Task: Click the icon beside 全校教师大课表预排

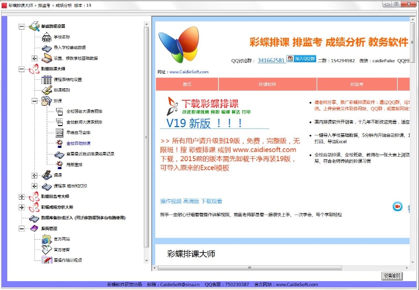Action: tap(59, 122)
